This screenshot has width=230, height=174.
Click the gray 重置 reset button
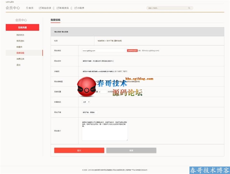(x=131, y=150)
